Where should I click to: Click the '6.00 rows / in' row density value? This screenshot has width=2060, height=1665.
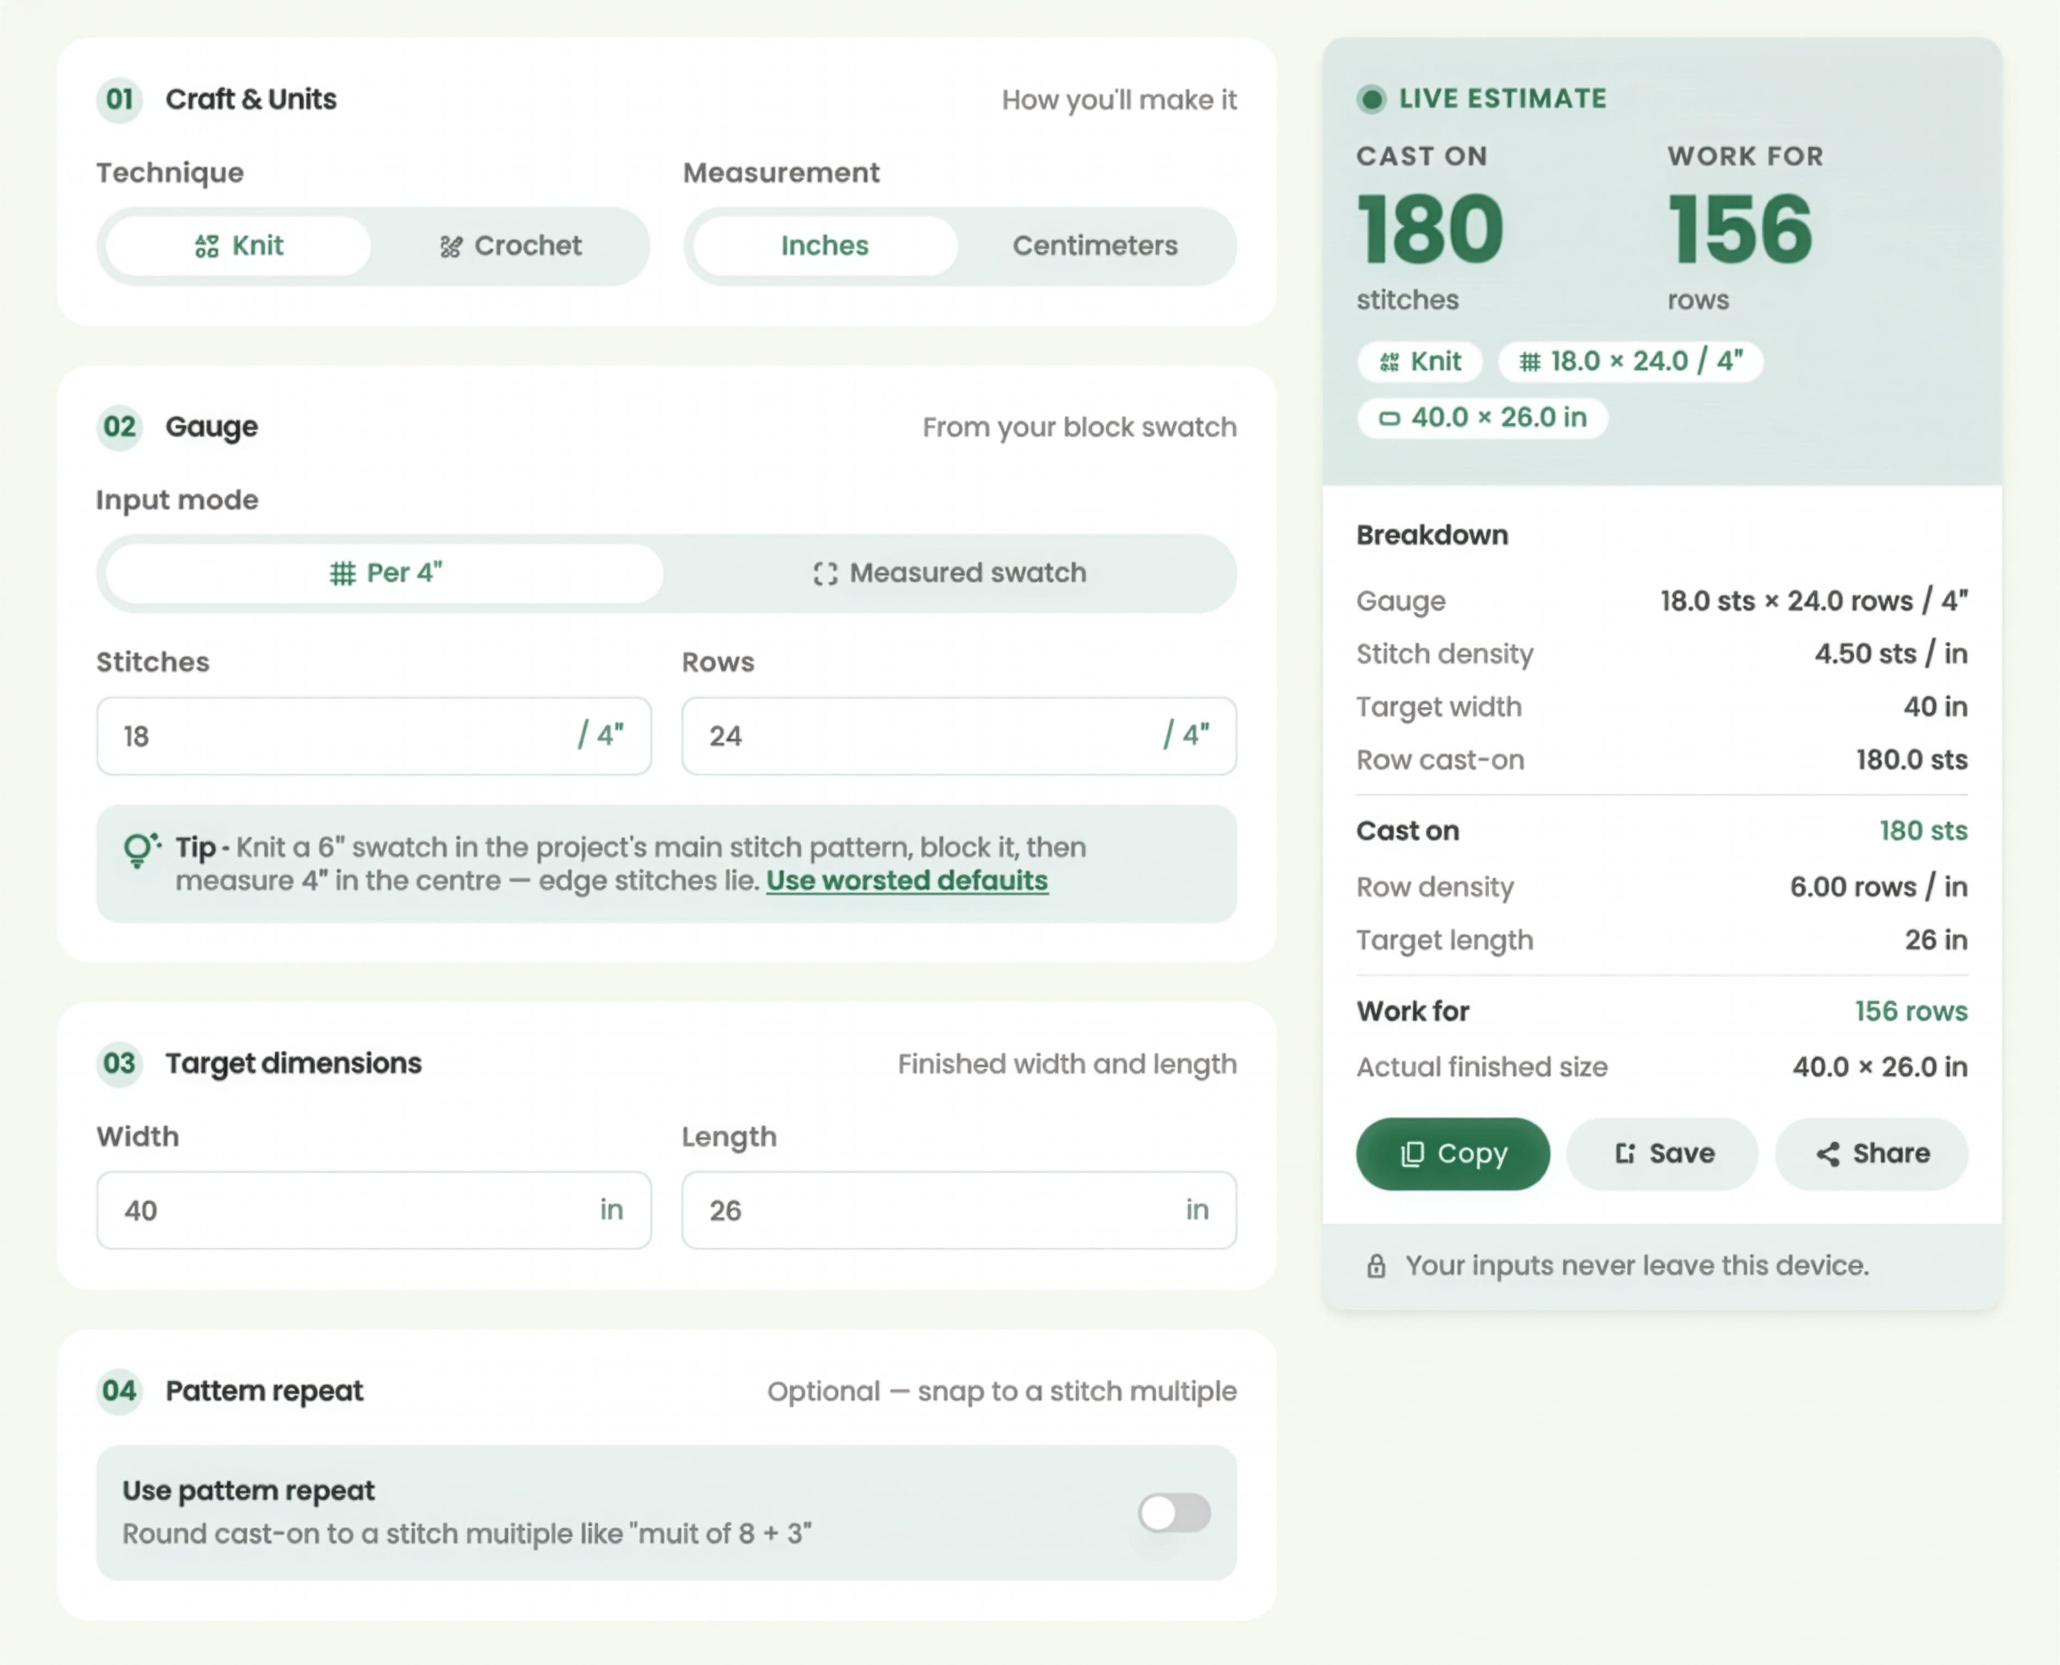(1878, 887)
